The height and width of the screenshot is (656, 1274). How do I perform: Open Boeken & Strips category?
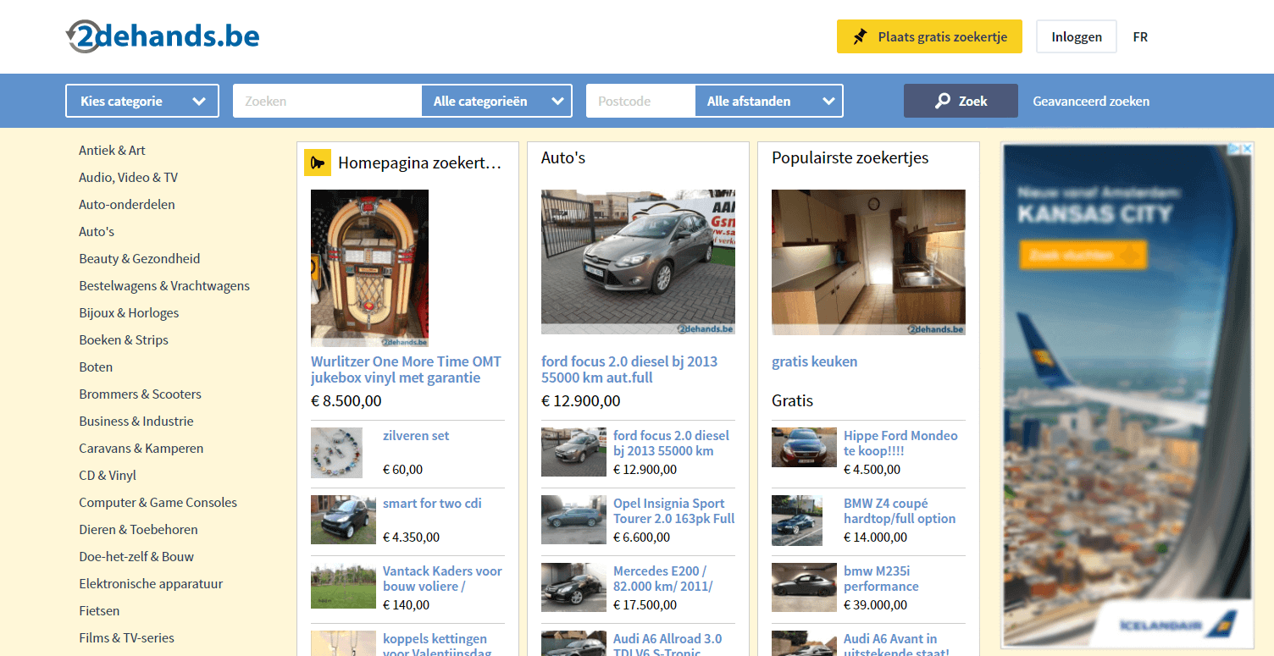[124, 339]
